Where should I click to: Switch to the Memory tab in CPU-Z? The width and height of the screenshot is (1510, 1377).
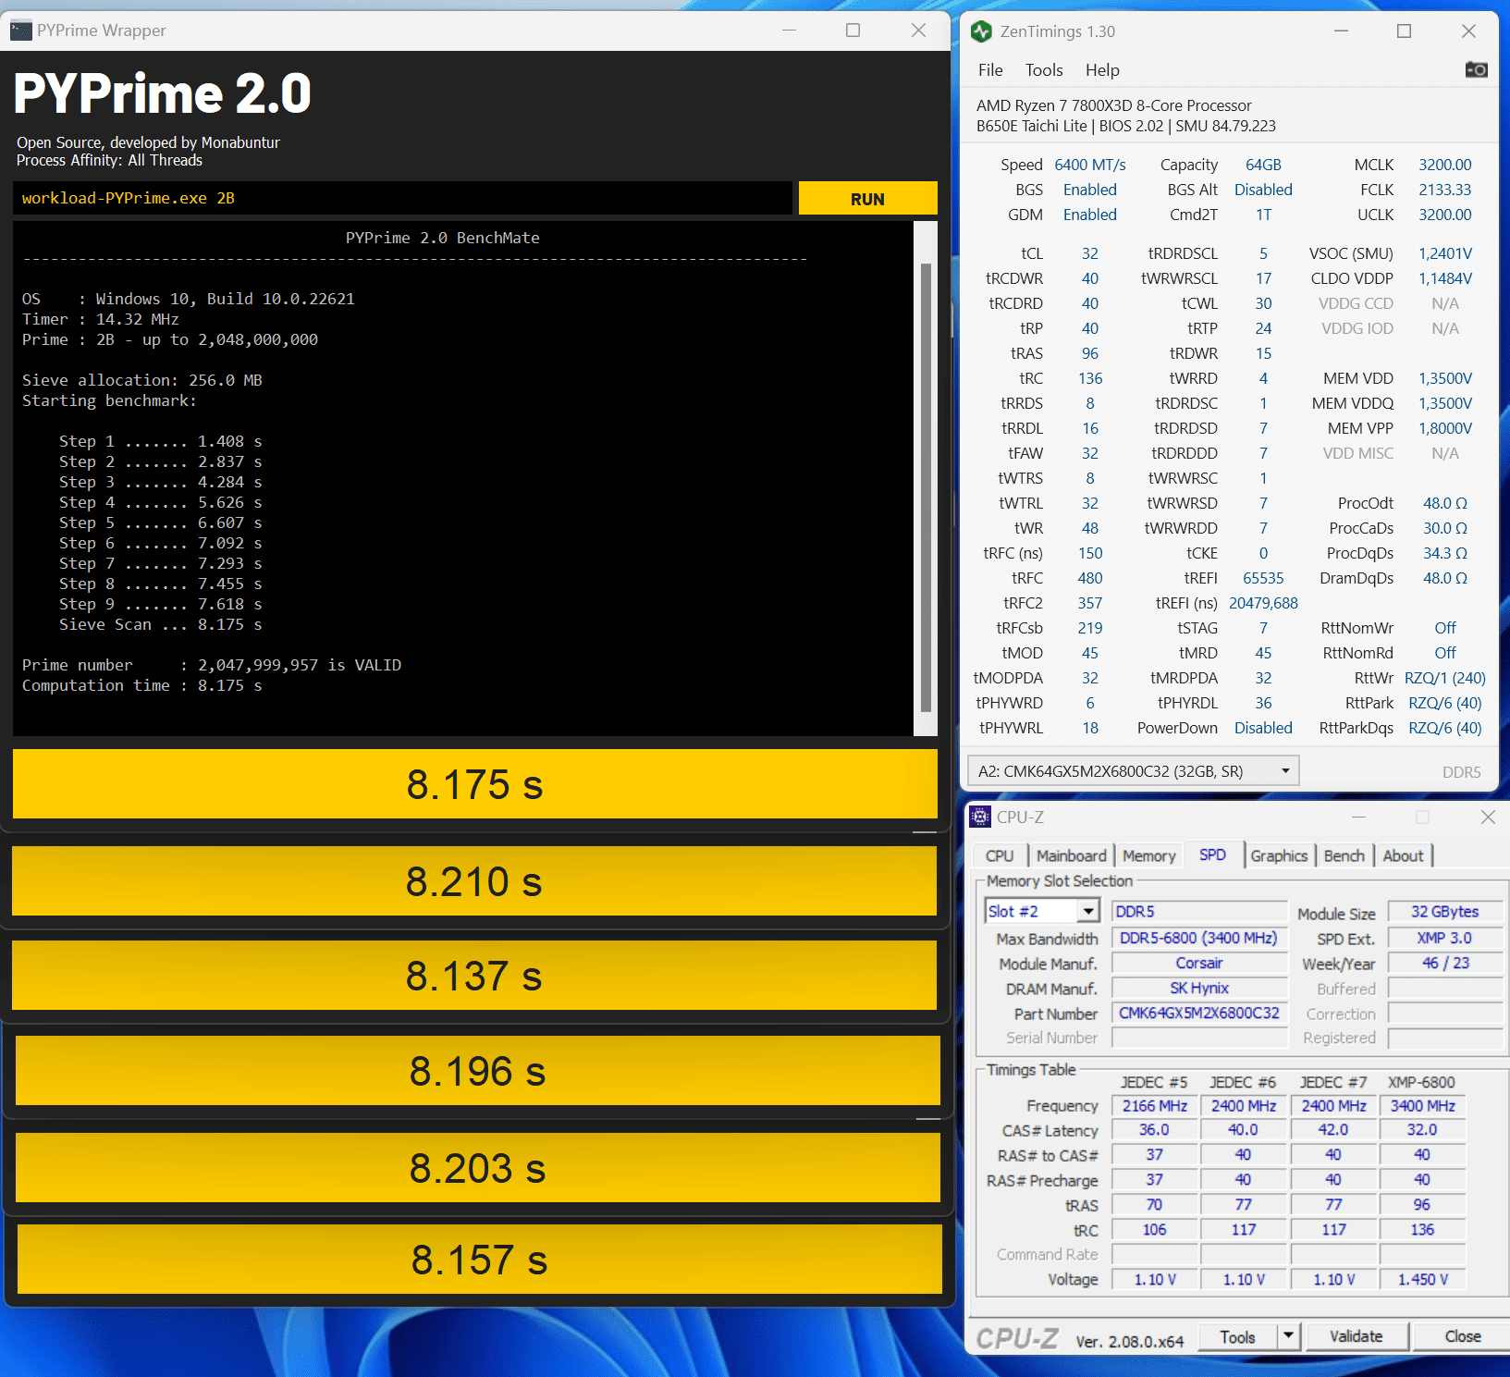(1148, 856)
